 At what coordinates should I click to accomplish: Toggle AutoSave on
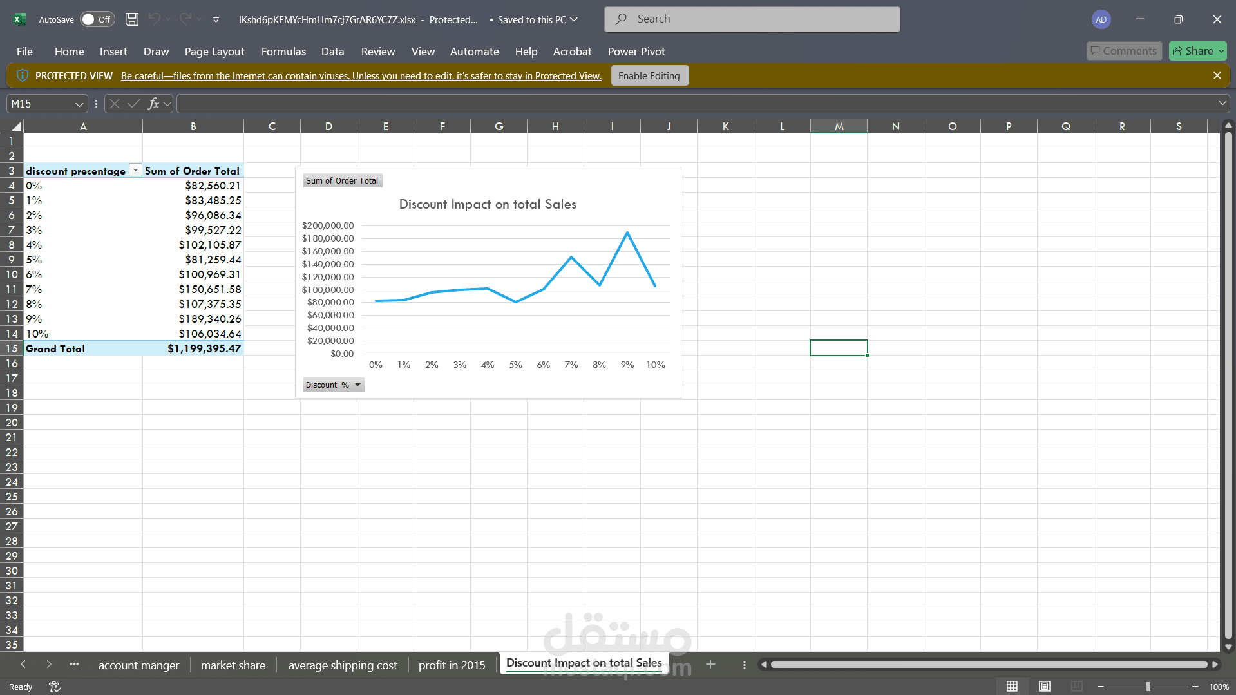pyautogui.click(x=96, y=19)
